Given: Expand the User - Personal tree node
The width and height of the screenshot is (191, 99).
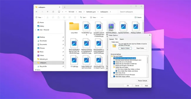Looking at the screenshot, I should [35, 30].
